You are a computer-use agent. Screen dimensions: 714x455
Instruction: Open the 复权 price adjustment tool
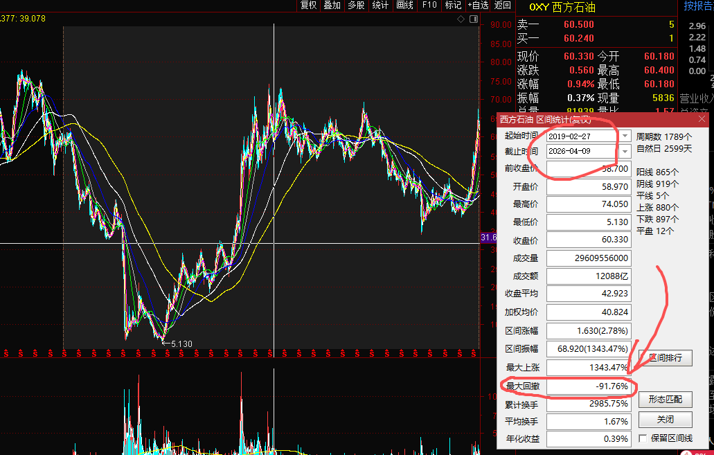click(x=307, y=6)
